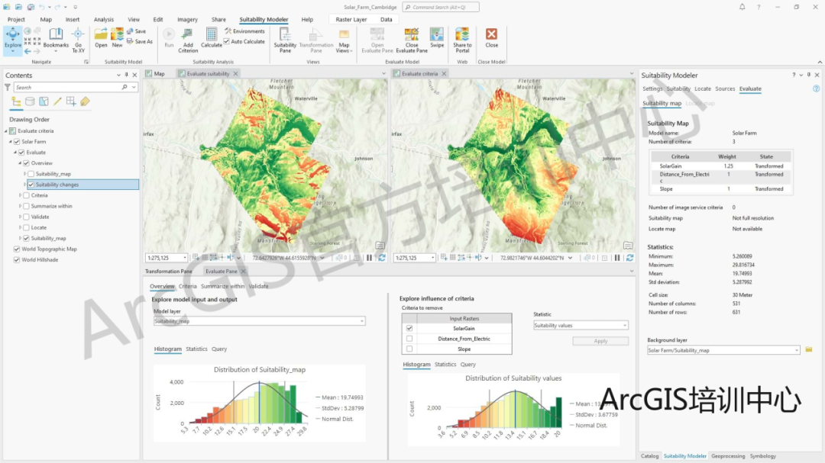
Task: Show Statistics under Suitability_map distribution
Action: coord(196,349)
